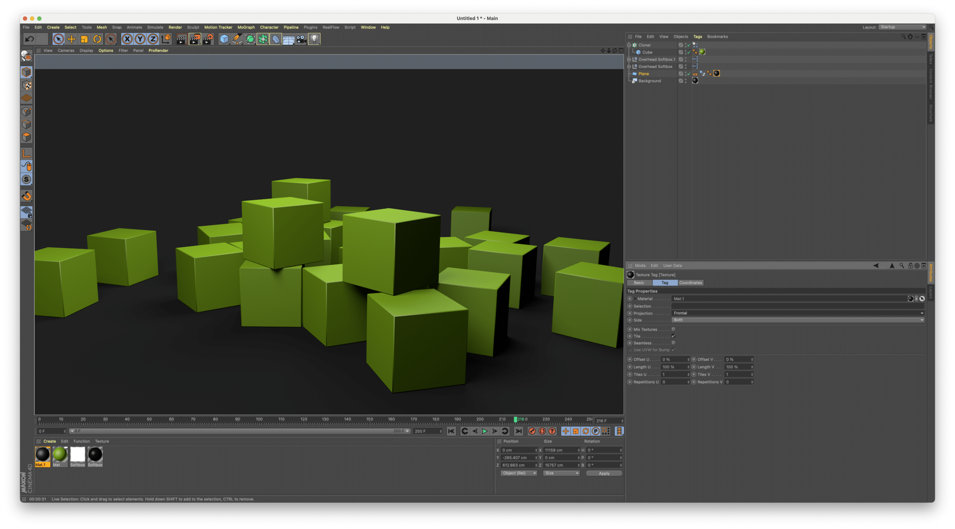Click the Floor grid object icon
955x529 pixels.
(288, 39)
